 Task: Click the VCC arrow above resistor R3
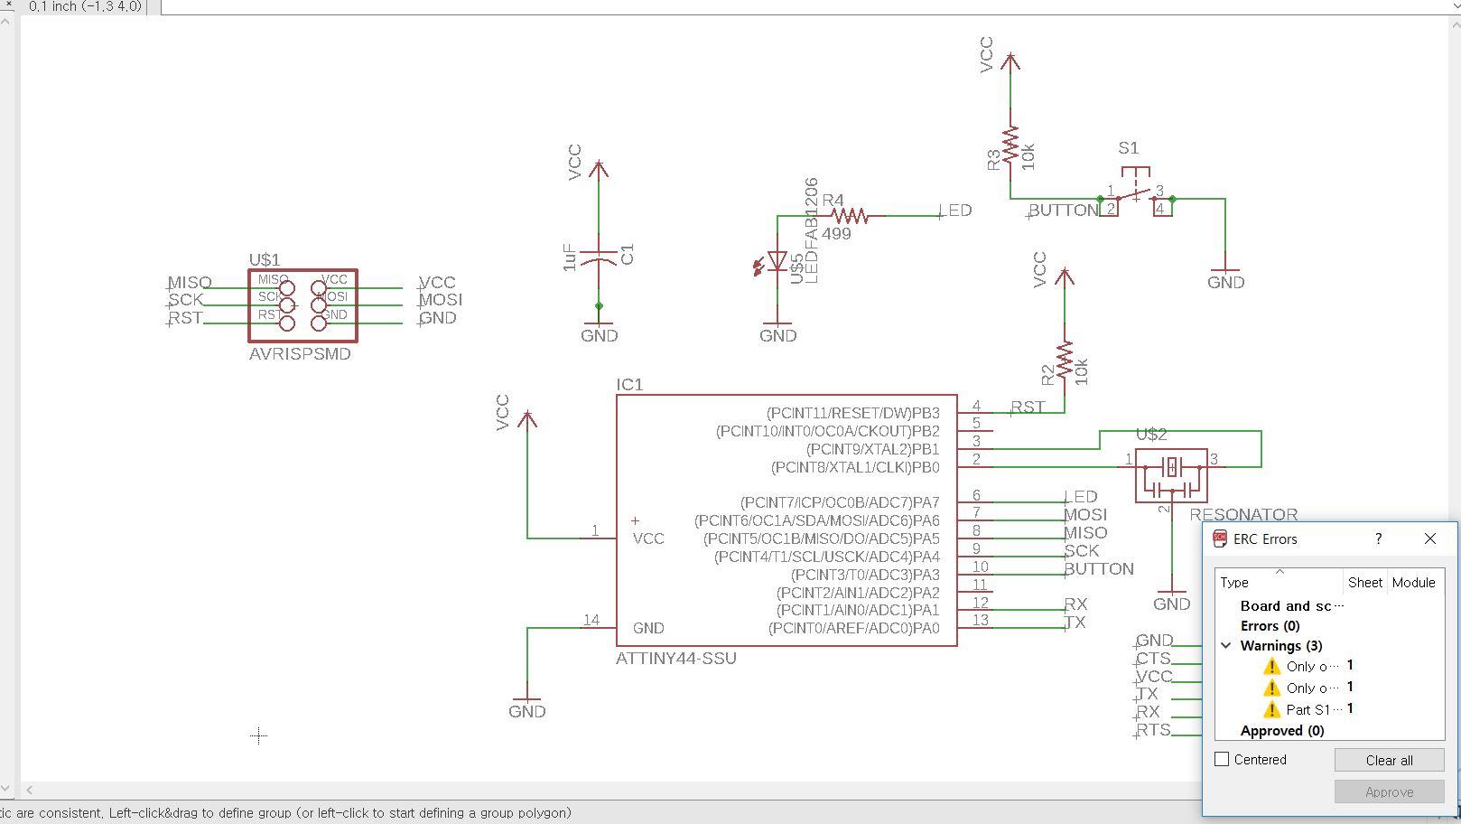click(1010, 61)
